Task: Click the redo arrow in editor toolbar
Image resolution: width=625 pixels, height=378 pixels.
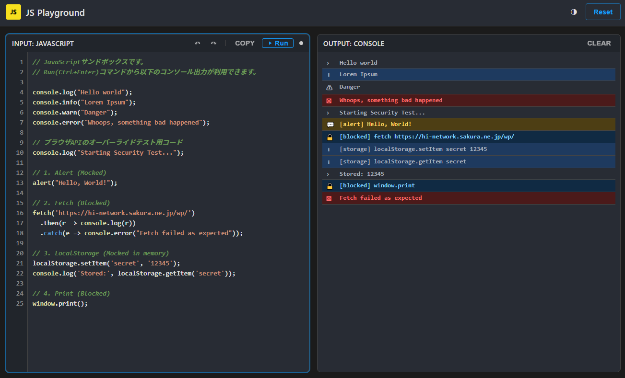Action: [x=213, y=43]
